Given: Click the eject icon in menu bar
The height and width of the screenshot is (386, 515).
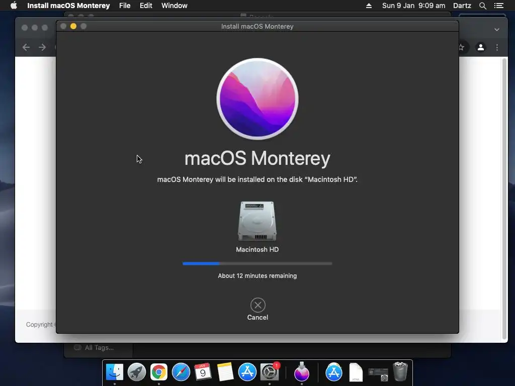Looking at the screenshot, I should [369, 6].
